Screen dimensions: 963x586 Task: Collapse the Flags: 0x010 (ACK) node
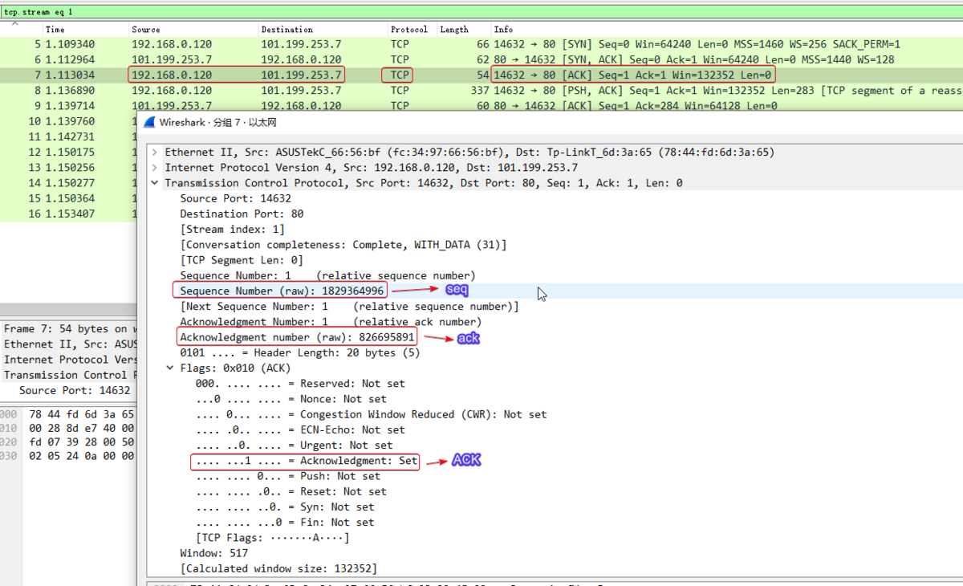point(169,368)
